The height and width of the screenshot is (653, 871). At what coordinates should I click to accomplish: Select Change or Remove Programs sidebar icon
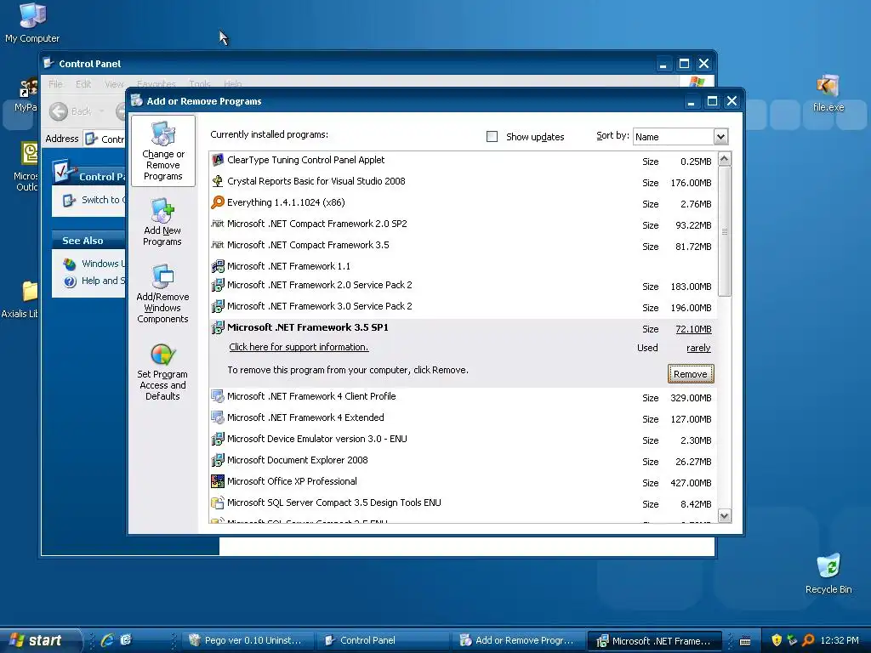coord(162,150)
